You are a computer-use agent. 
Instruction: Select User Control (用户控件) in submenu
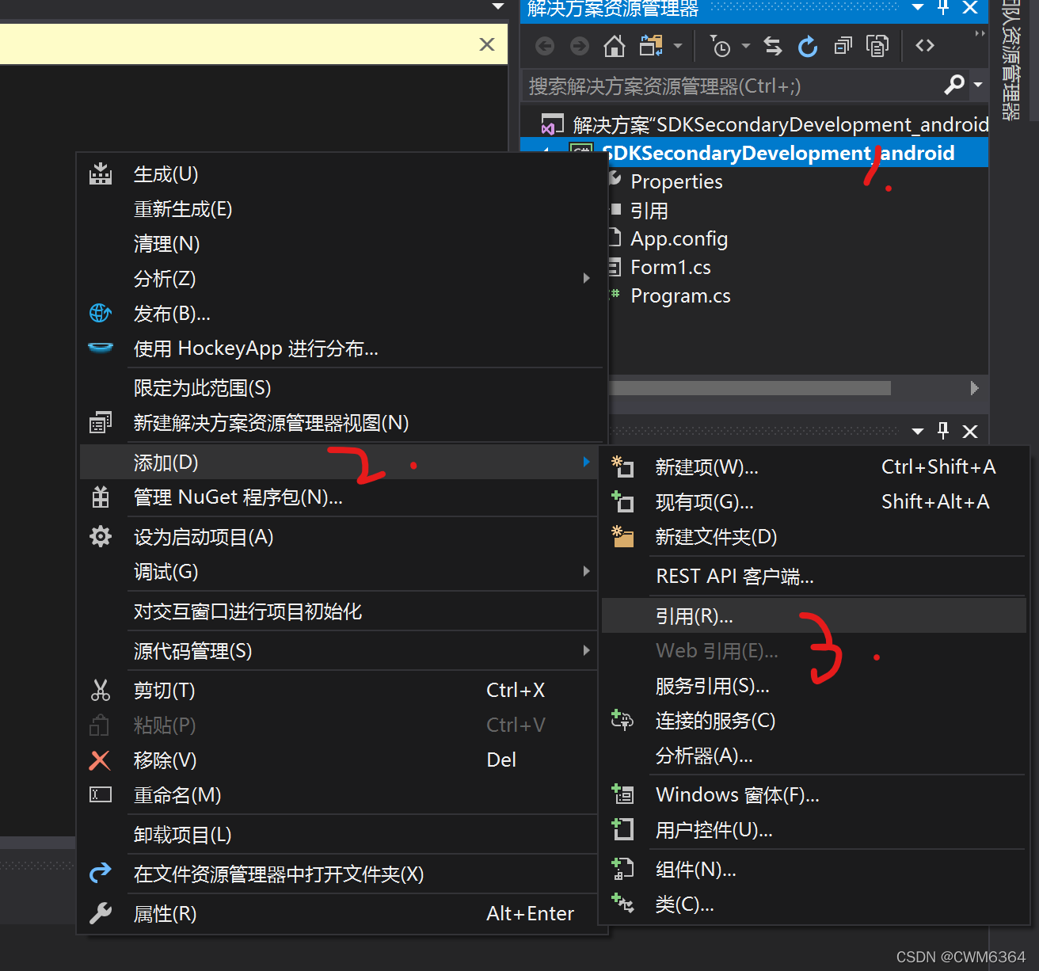point(714,830)
